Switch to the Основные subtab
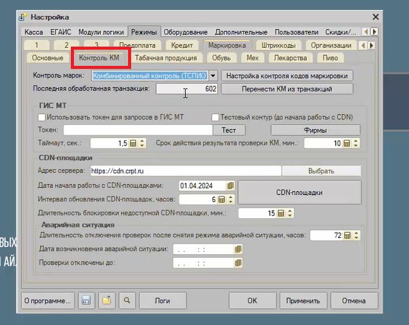The width and height of the screenshot is (409, 325). click(47, 58)
